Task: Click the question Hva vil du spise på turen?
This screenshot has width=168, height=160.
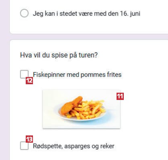Action: point(59,55)
